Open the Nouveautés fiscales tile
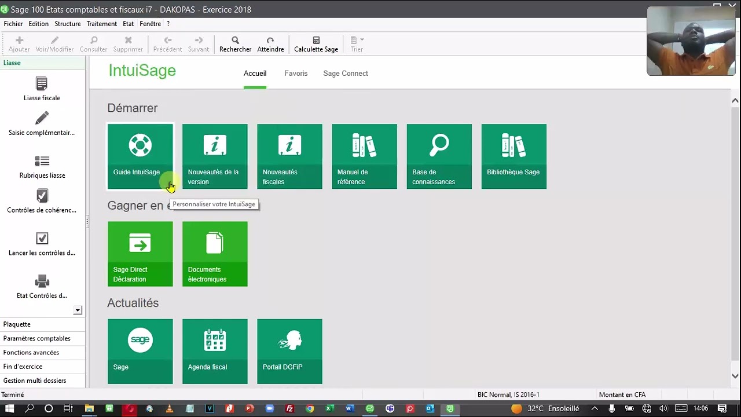The width and height of the screenshot is (741, 417). 289,156
